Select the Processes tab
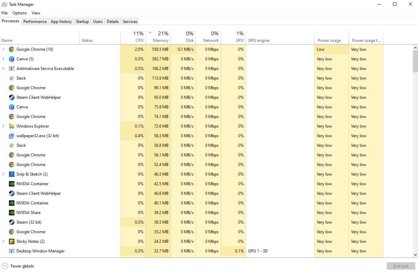 tap(10, 21)
